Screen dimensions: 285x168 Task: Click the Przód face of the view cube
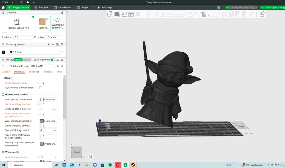click(x=77, y=152)
